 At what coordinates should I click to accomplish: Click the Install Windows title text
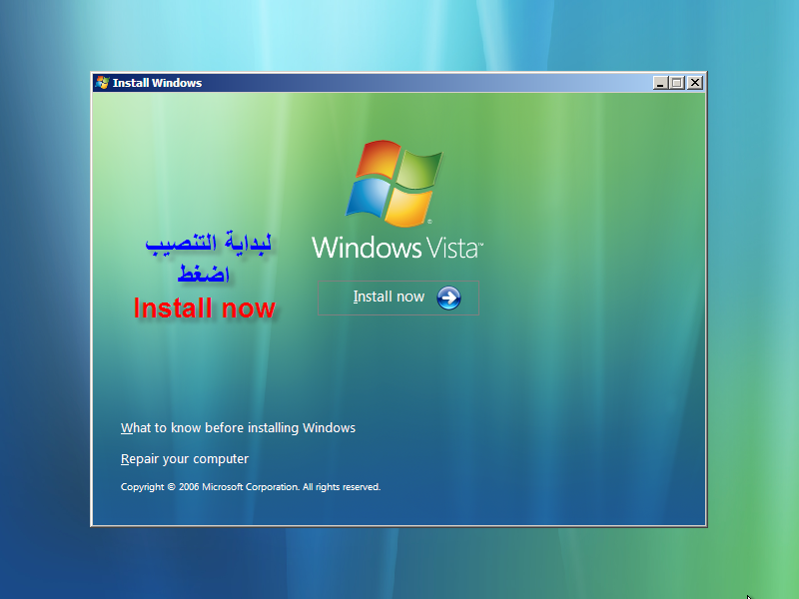pyautogui.click(x=157, y=83)
